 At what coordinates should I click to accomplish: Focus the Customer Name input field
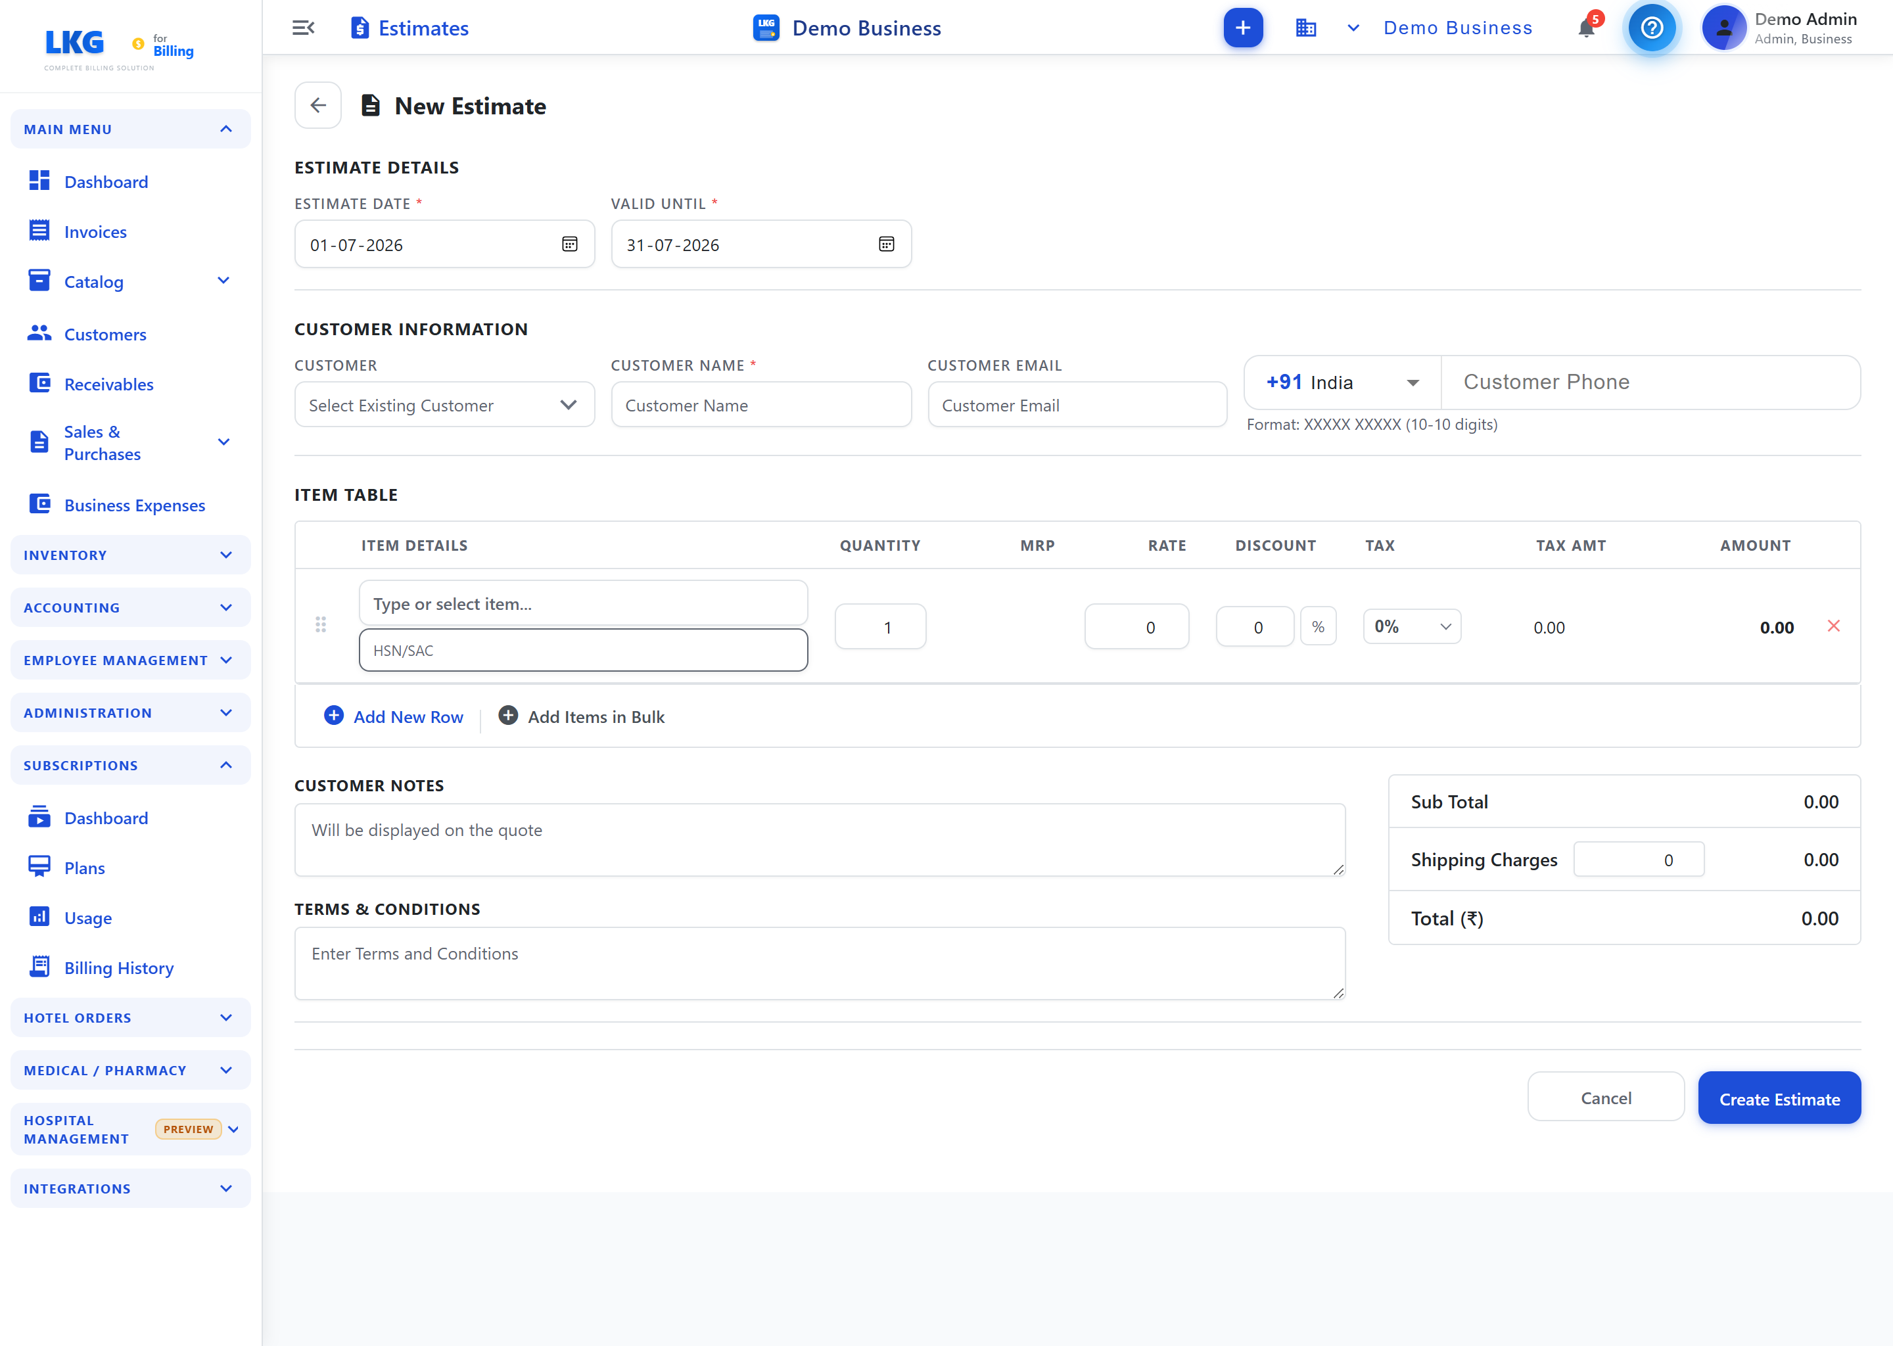point(761,404)
